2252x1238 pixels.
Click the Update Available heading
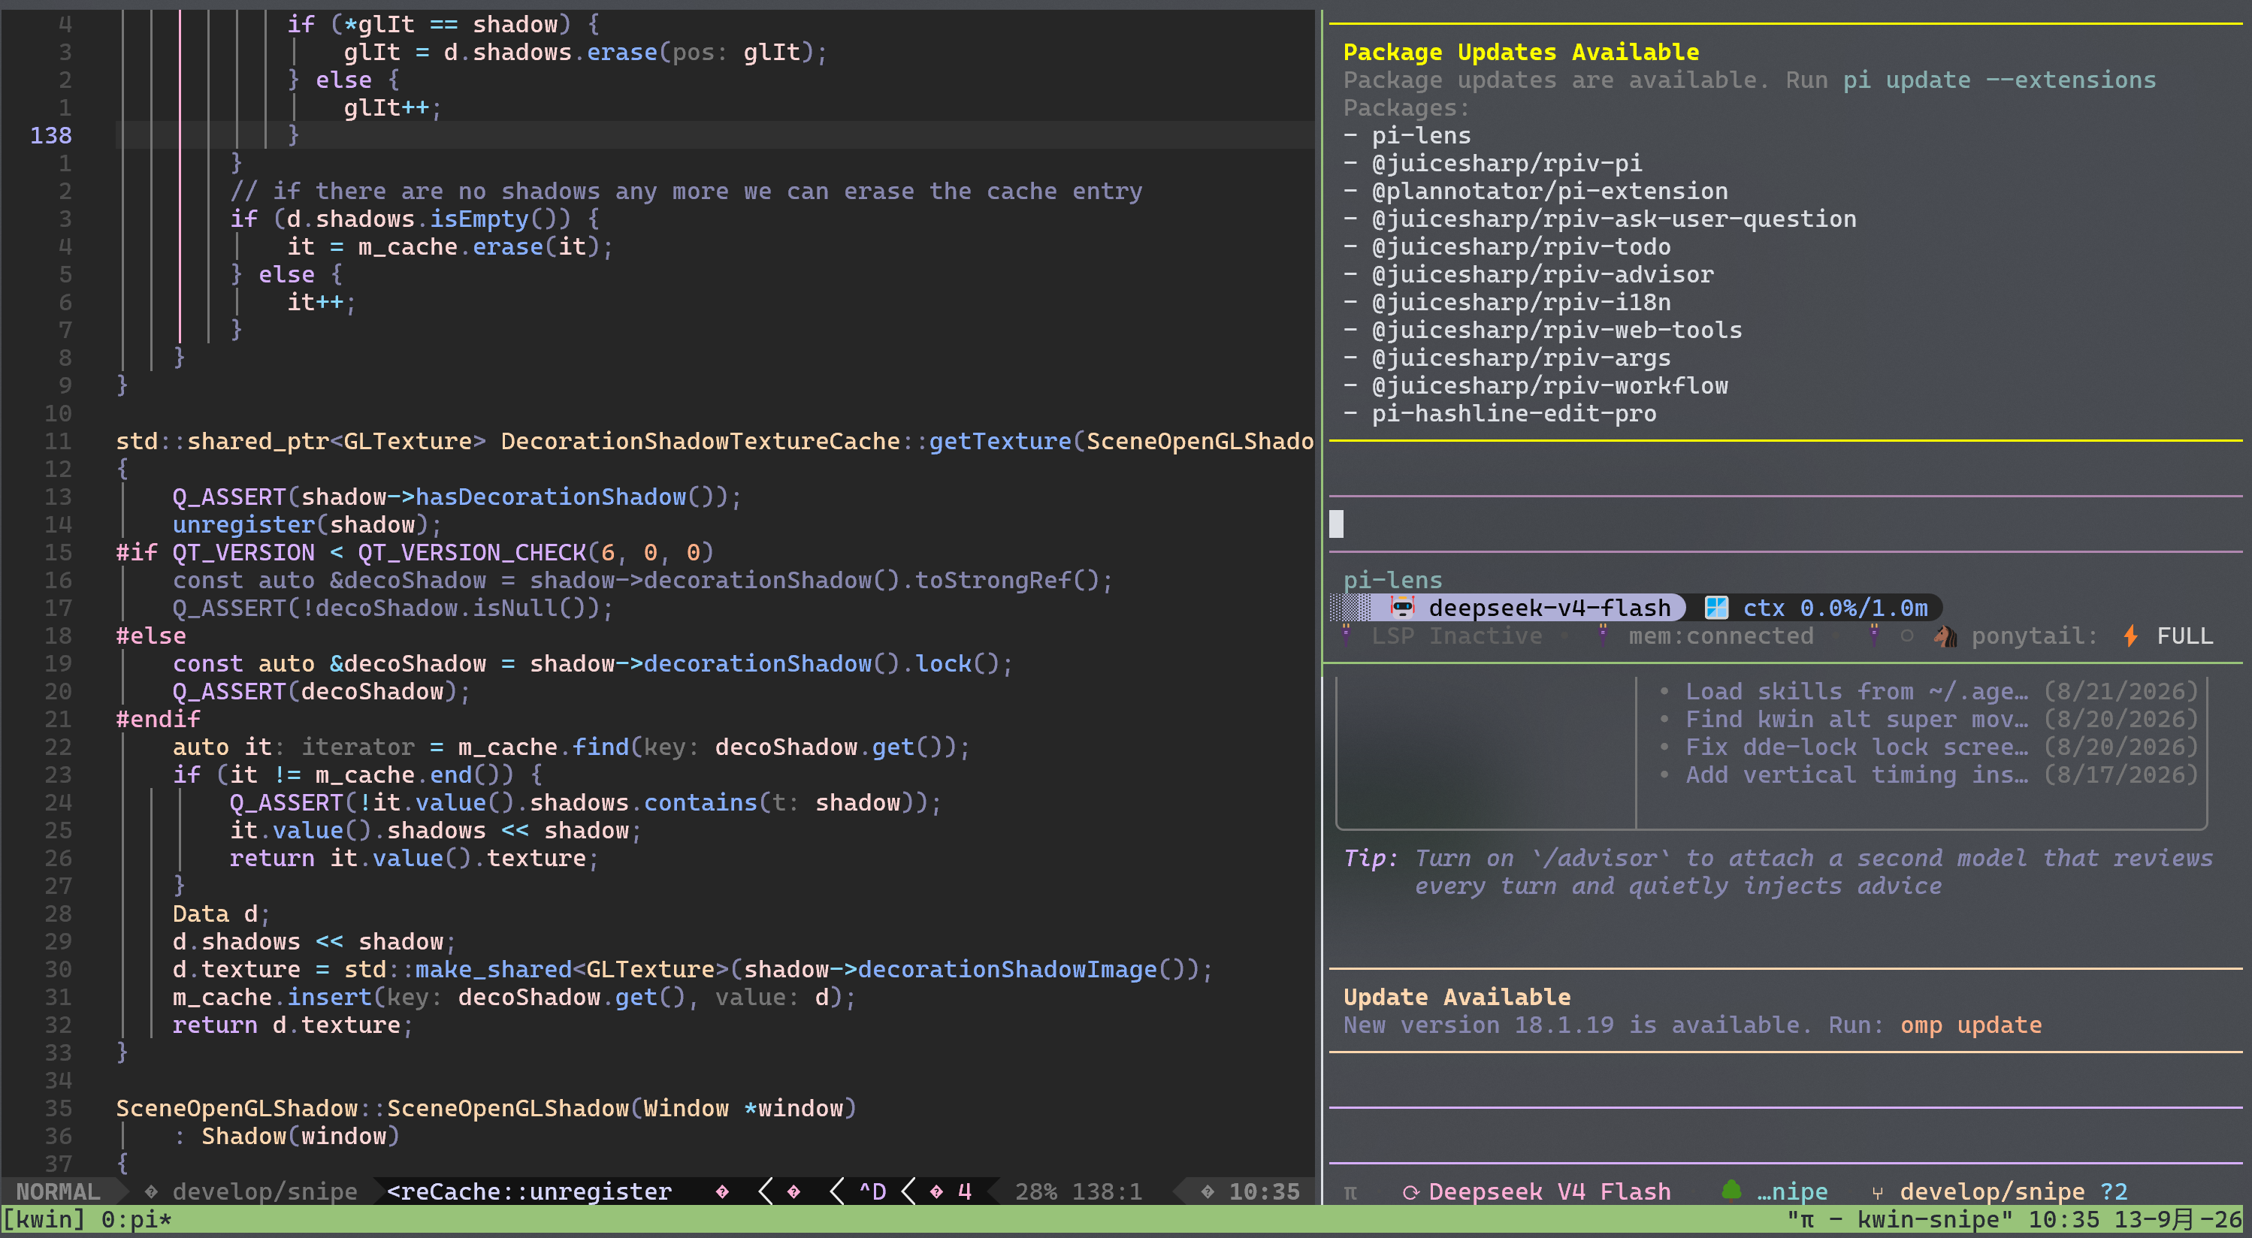(x=1456, y=997)
